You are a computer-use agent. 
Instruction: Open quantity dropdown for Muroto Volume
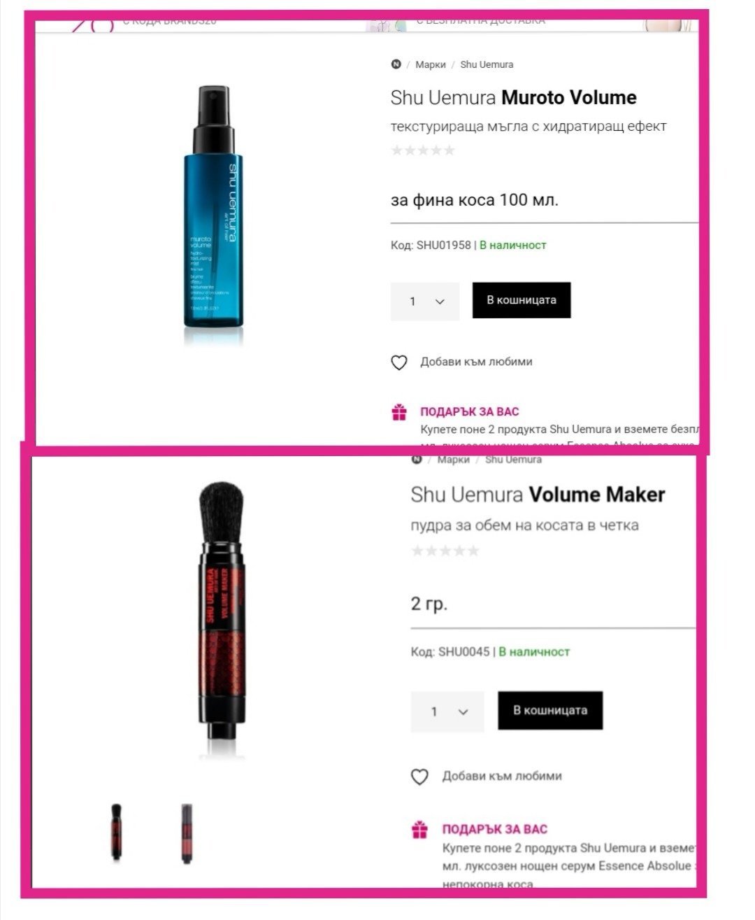click(x=425, y=302)
